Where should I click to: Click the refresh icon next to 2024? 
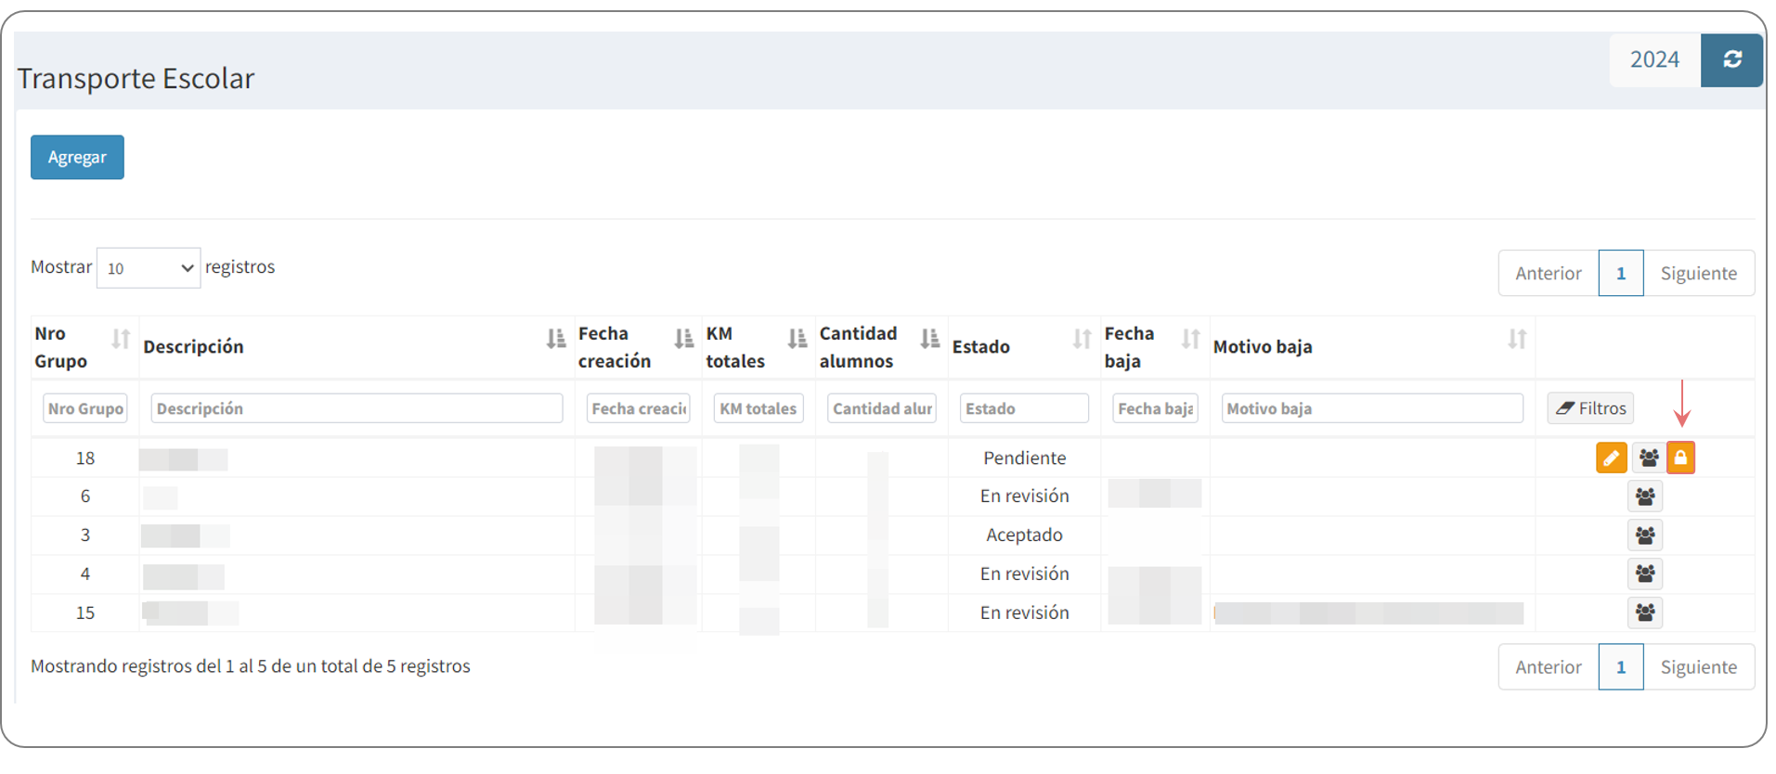pos(1731,60)
